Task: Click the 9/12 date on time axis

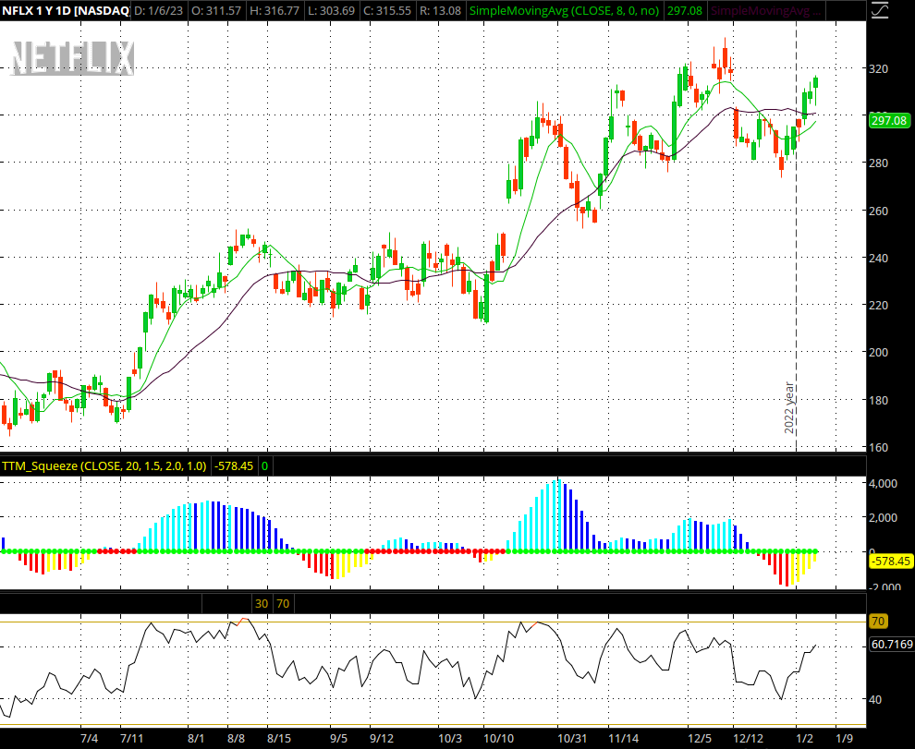Action: (x=382, y=739)
